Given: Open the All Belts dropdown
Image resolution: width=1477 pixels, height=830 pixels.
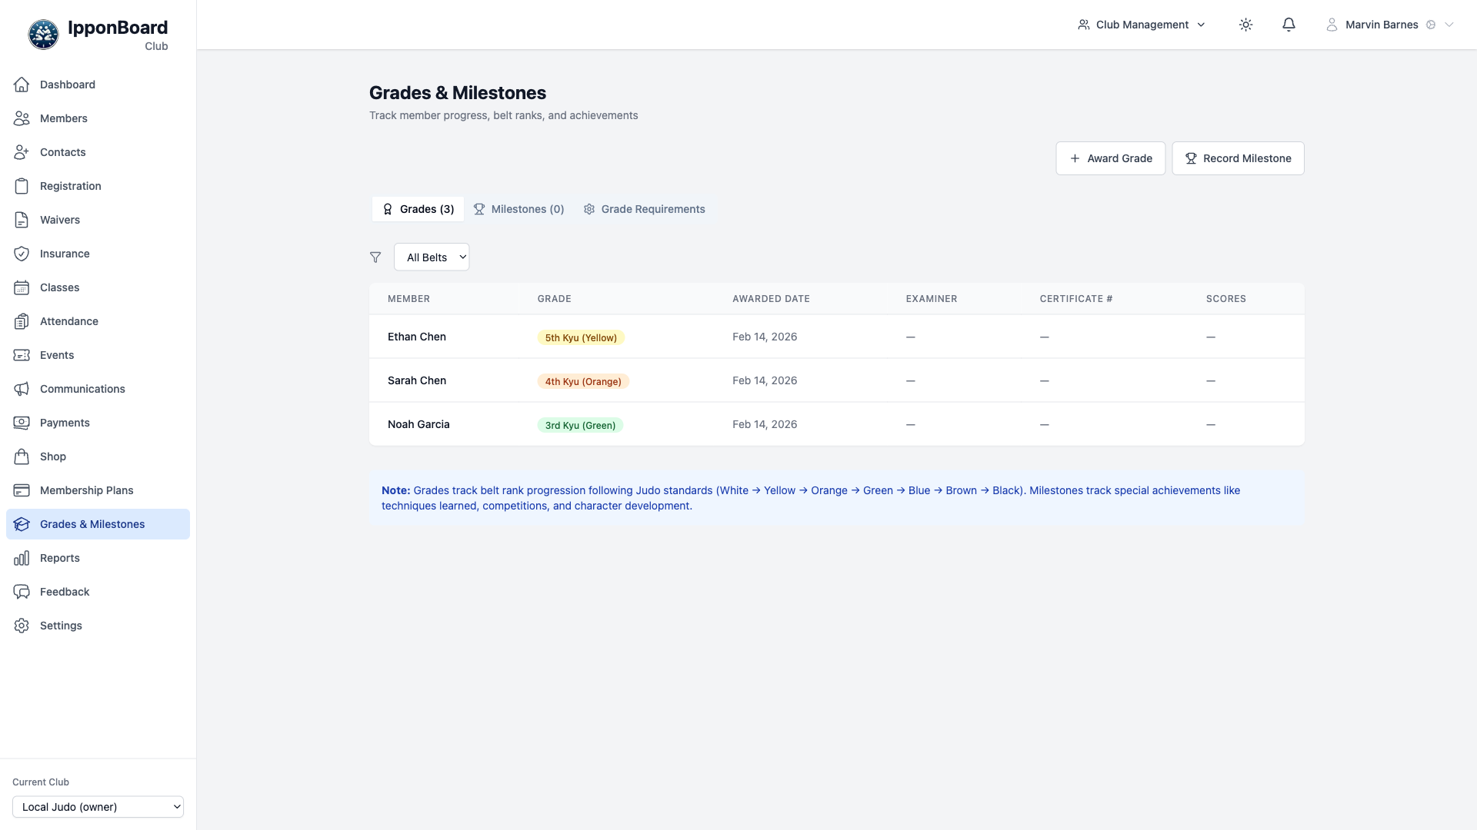Looking at the screenshot, I should click(x=432, y=257).
